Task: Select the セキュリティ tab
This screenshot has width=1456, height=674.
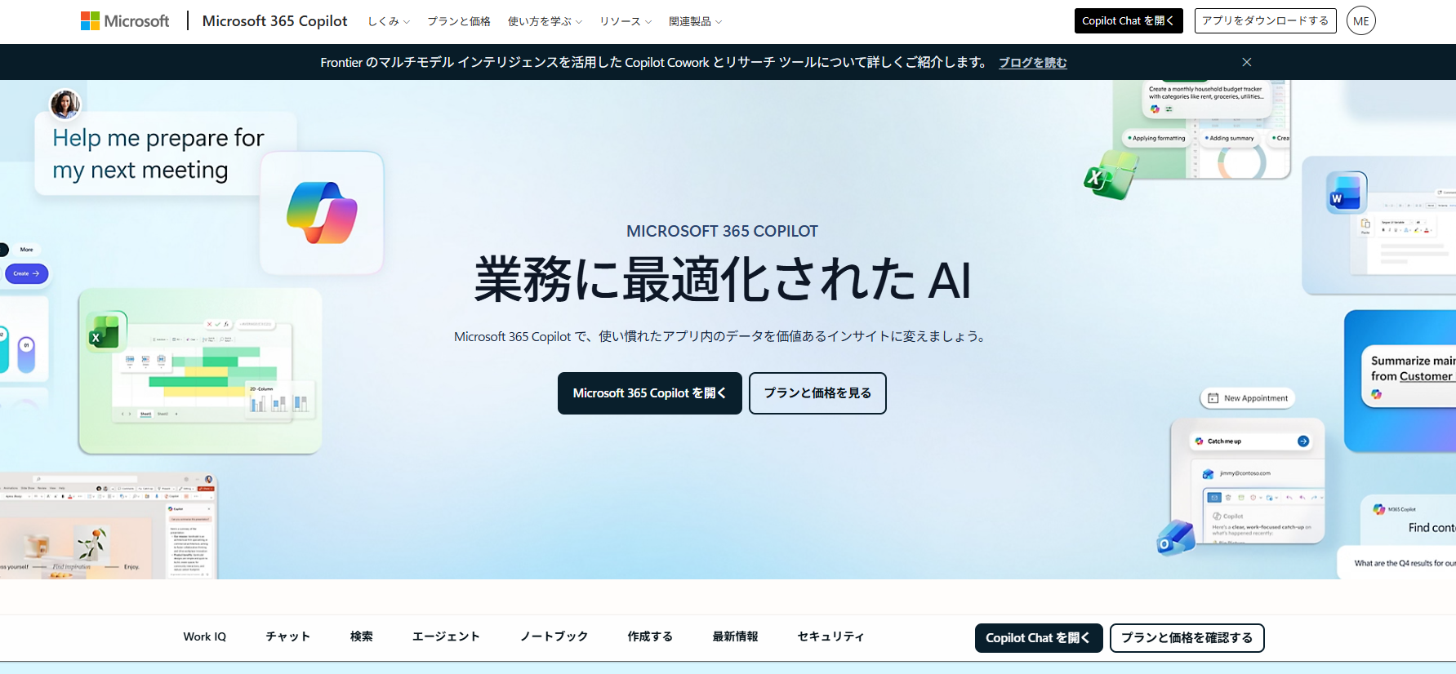Action: click(830, 636)
